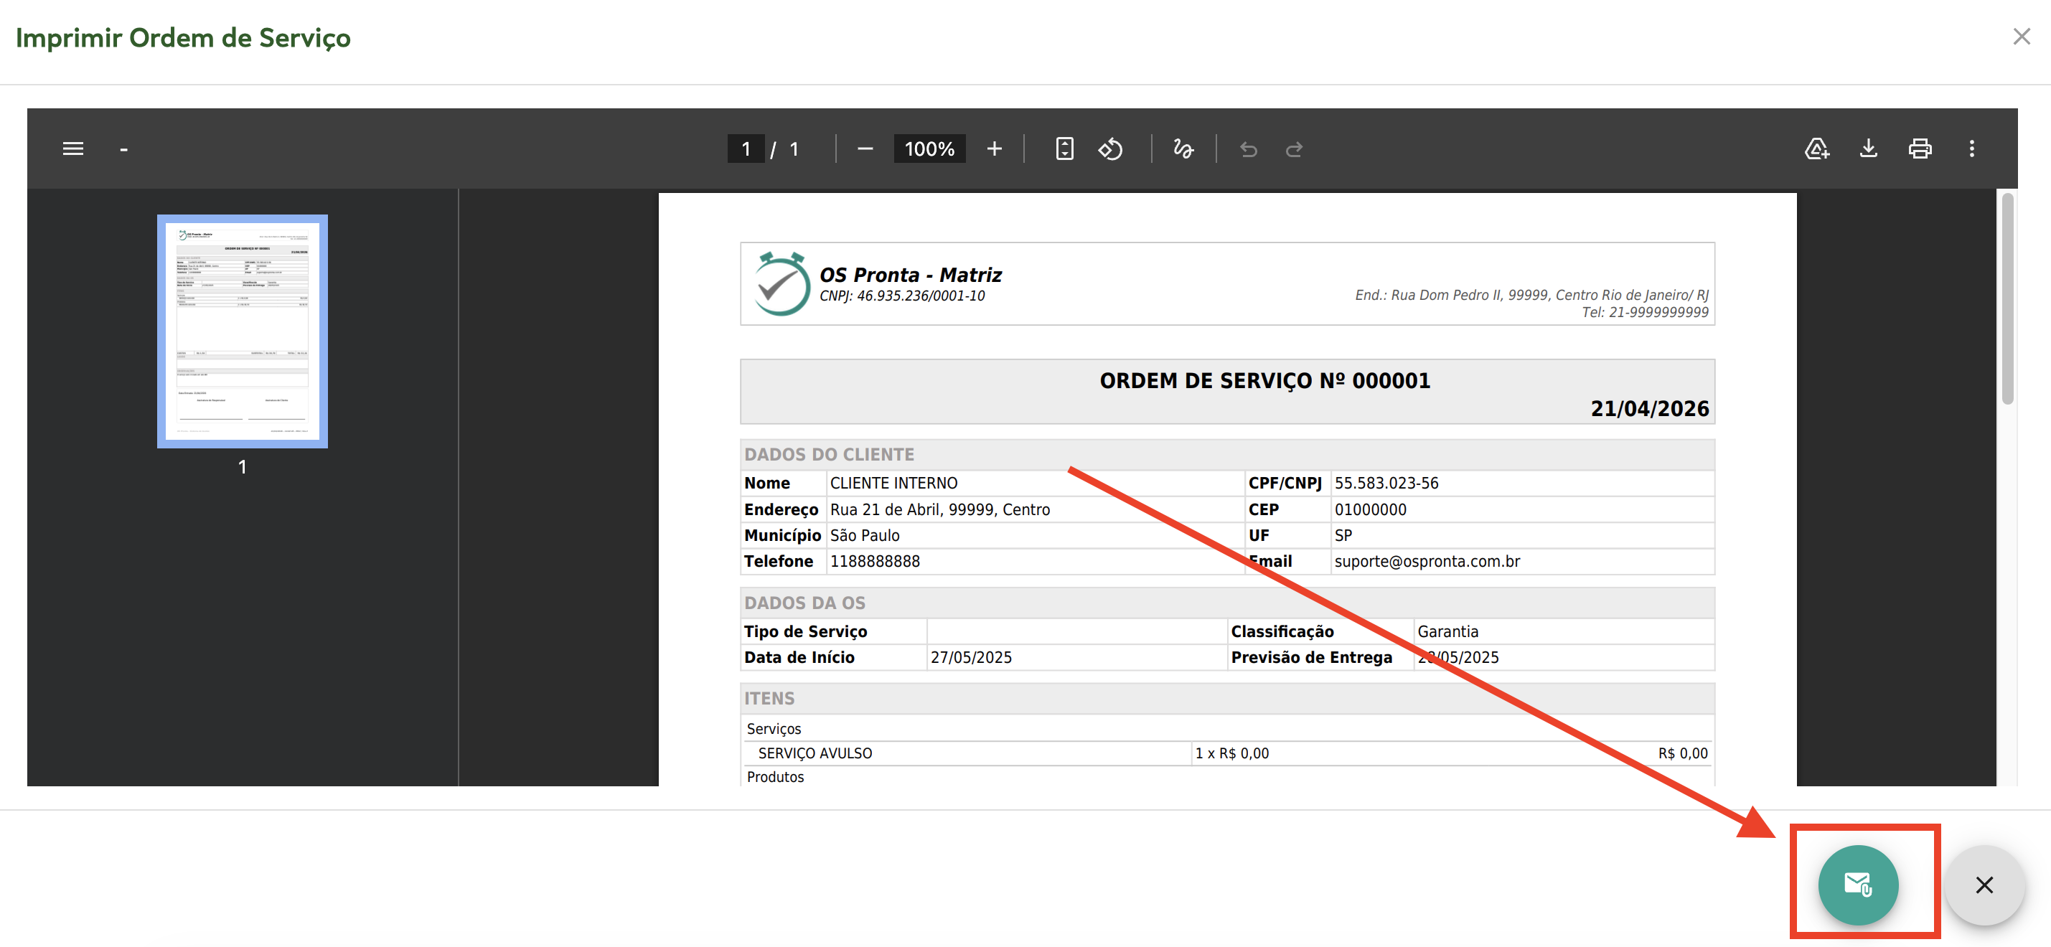Viewport: 2051px width, 947px height.
Task: Select the page 1 thumbnail
Action: click(x=242, y=331)
